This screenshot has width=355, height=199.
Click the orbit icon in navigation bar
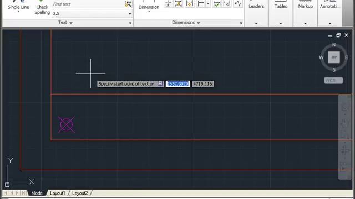[344, 150]
